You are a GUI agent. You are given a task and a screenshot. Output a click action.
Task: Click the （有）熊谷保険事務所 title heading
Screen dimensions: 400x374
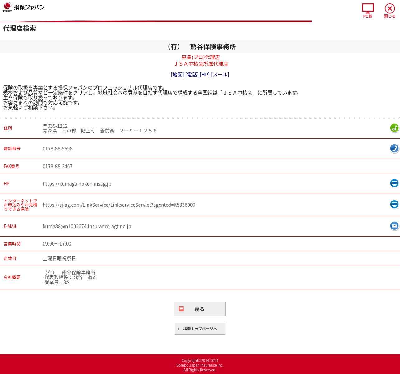pos(200,47)
